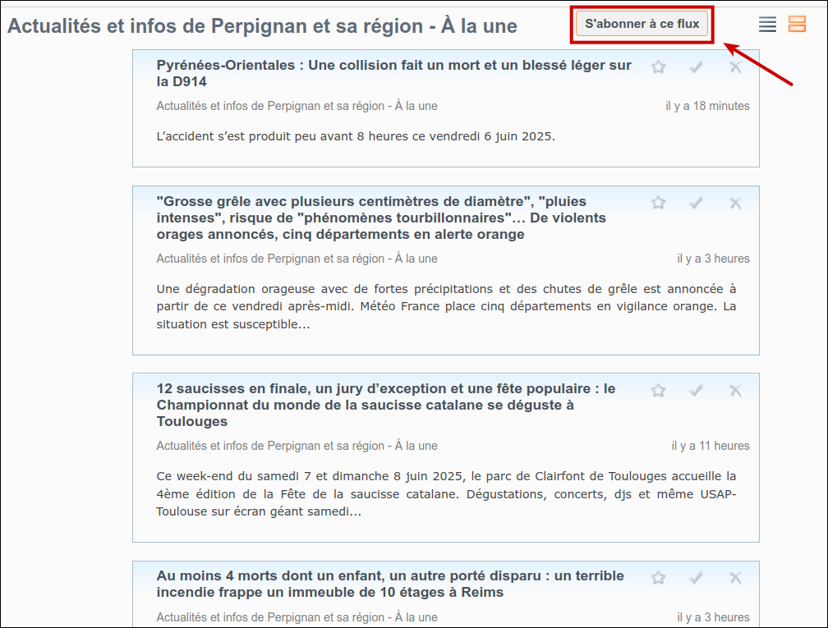Click the "il y a 18 minutes" timestamp

(707, 106)
